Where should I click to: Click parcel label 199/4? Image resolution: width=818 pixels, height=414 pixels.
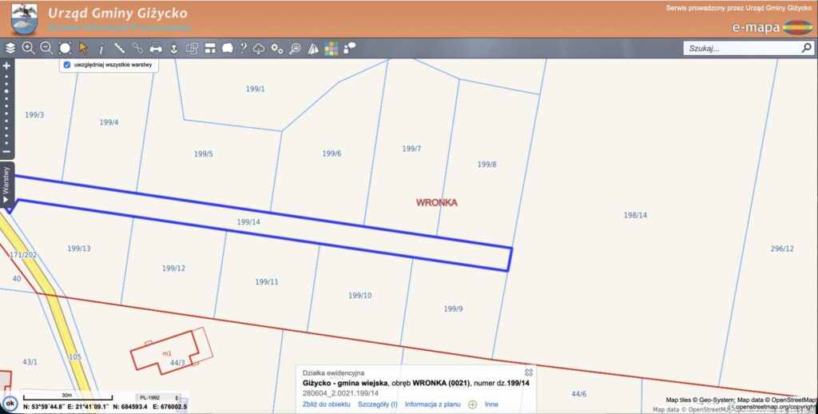pyautogui.click(x=109, y=122)
